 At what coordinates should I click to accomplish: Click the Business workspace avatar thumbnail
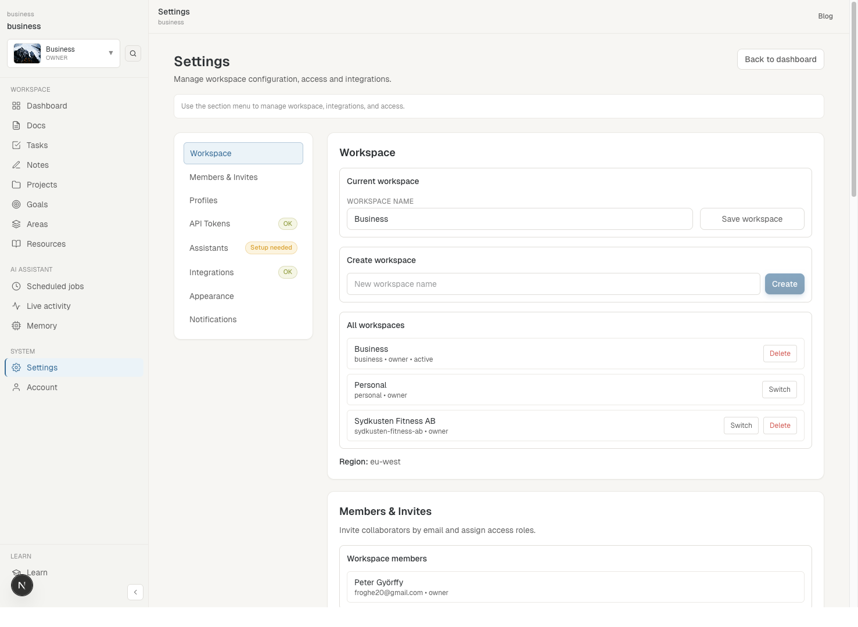(26, 53)
